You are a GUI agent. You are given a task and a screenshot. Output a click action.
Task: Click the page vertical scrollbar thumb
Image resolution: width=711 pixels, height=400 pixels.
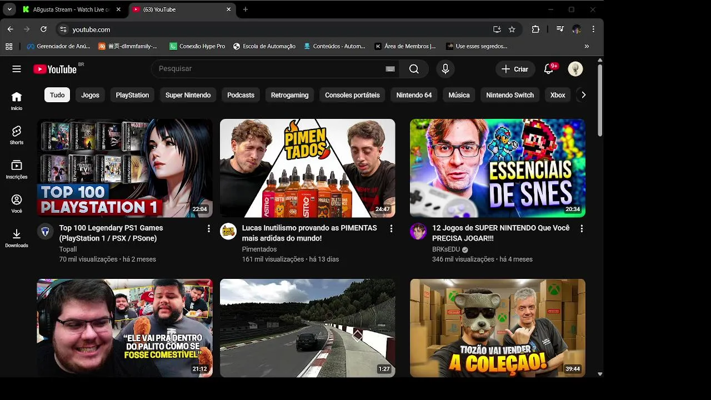[x=600, y=100]
